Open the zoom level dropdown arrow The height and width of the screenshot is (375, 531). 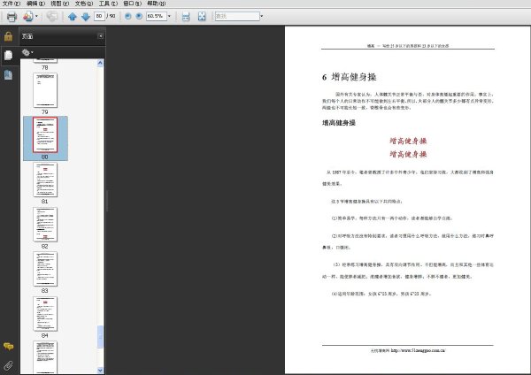(169, 16)
